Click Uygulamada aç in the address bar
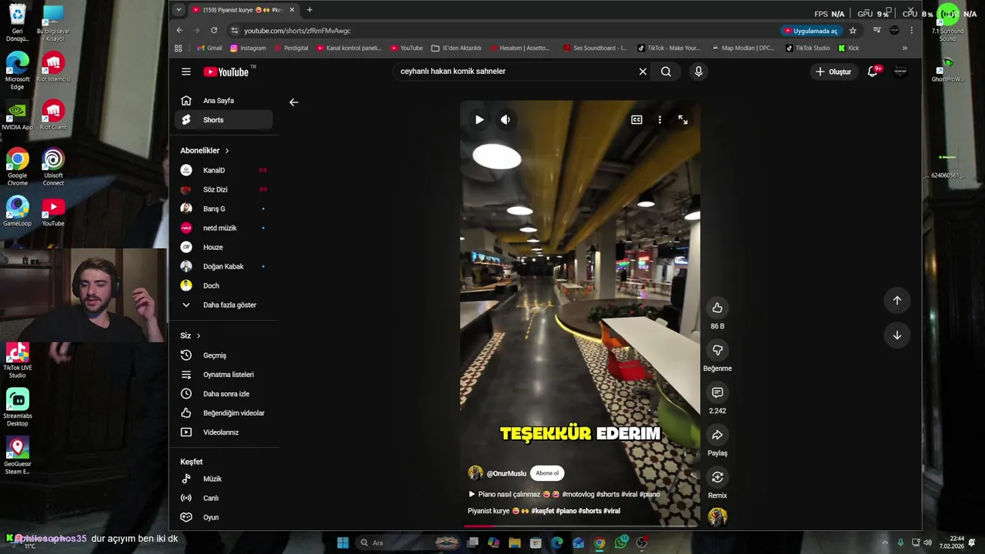Viewport: 985px width, 554px height. (x=810, y=31)
